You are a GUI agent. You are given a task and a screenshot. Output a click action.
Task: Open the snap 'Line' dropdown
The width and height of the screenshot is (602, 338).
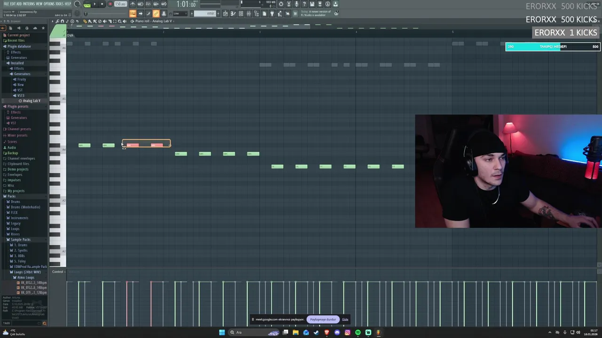coord(180,13)
